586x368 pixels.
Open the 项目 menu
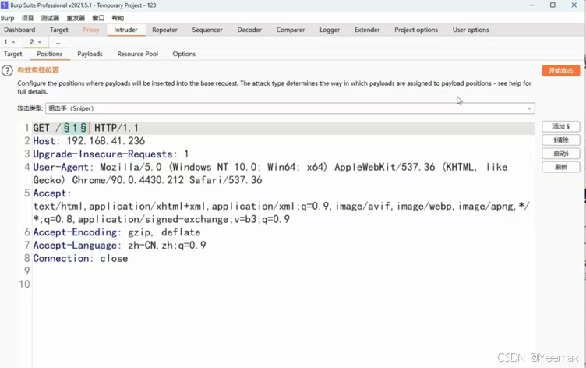(27, 18)
